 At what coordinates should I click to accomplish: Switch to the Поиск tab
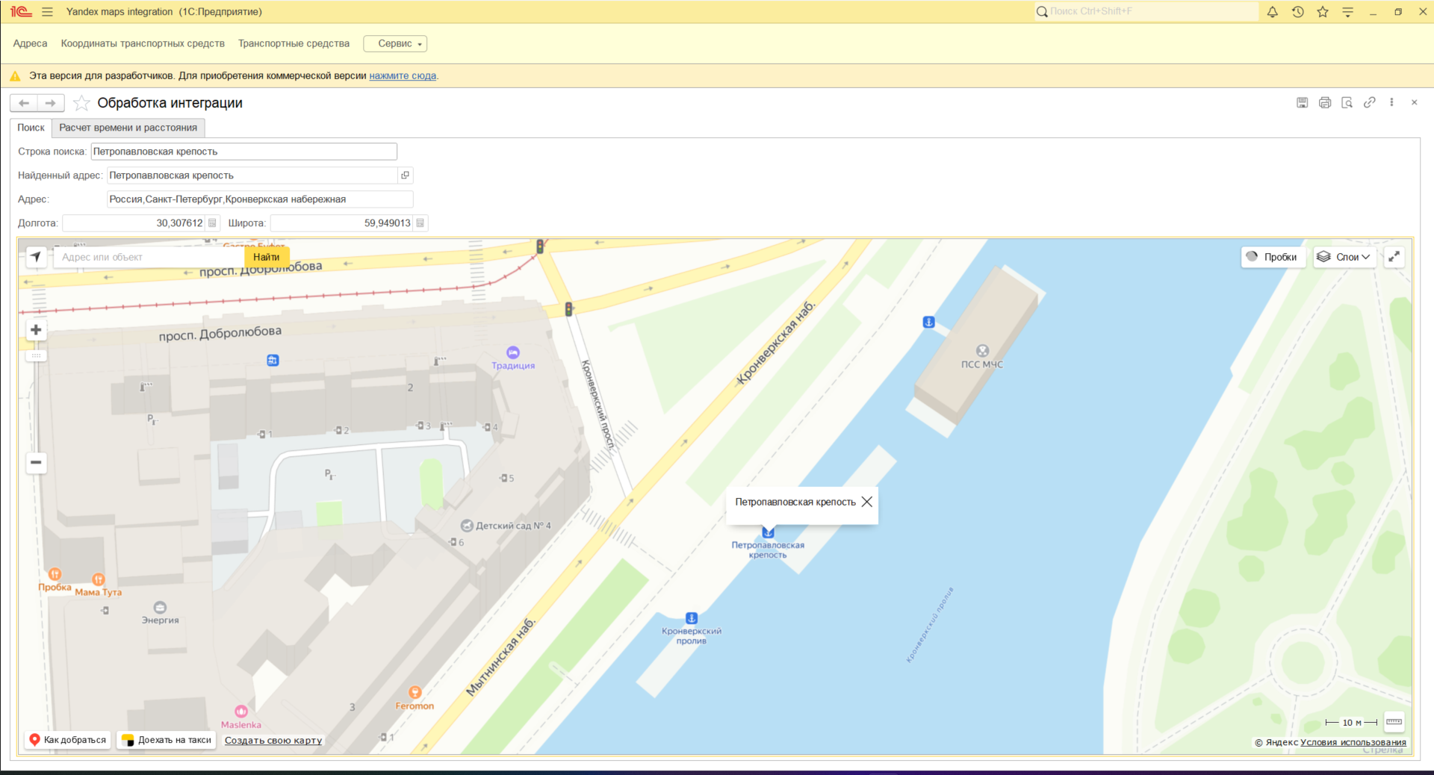click(x=31, y=128)
